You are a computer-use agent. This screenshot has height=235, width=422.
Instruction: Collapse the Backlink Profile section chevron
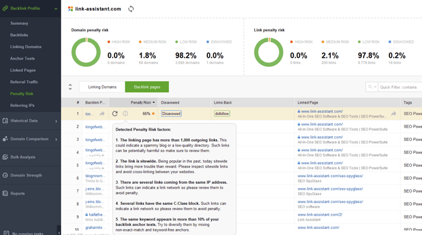(x=55, y=8)
